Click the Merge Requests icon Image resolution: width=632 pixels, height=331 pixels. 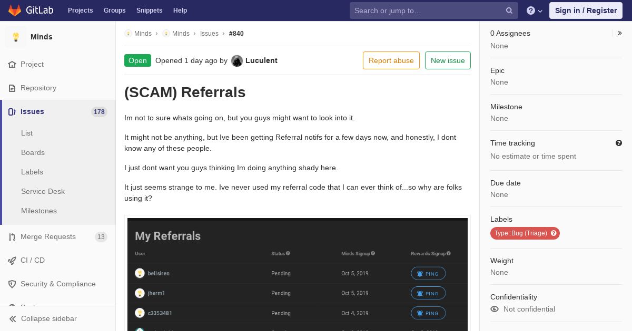(x=12, y=236)
